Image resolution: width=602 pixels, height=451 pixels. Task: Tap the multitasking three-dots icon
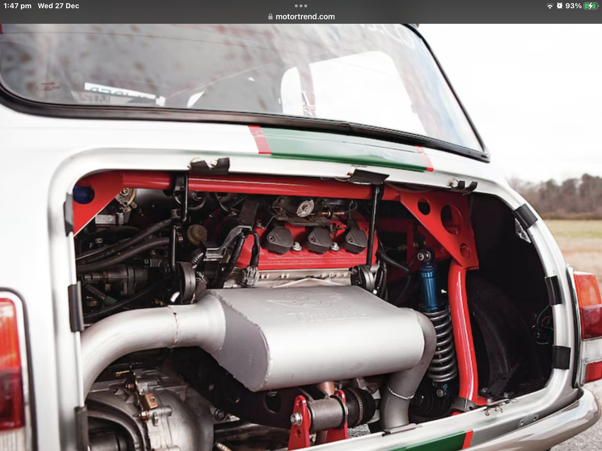tap(301, 6)
